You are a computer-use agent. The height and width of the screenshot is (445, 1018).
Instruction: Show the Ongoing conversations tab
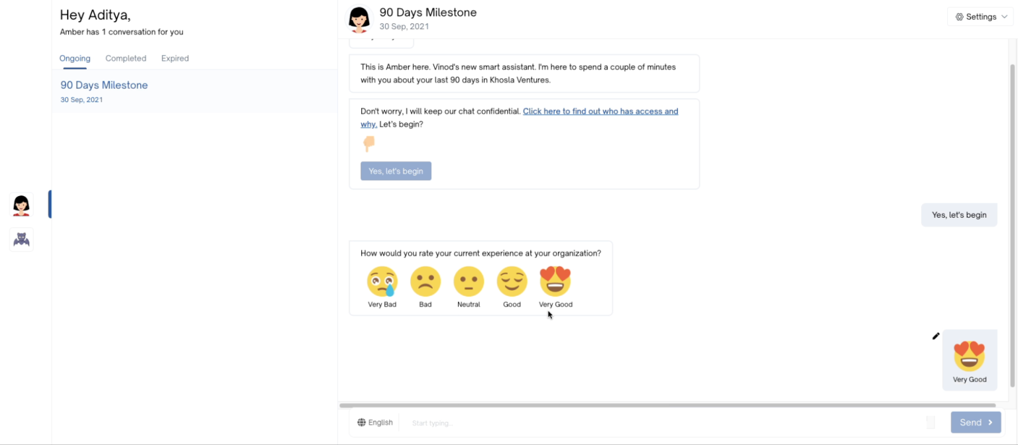click(x=75, y=58)
